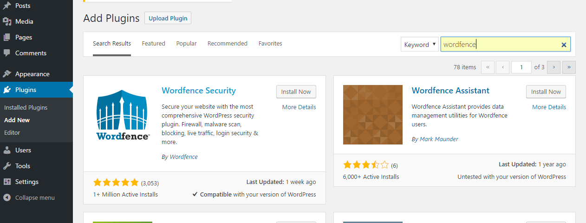Click the author link Wordfence
The image size is (586, 223).
pyautogui.click(x=184, y=157)
